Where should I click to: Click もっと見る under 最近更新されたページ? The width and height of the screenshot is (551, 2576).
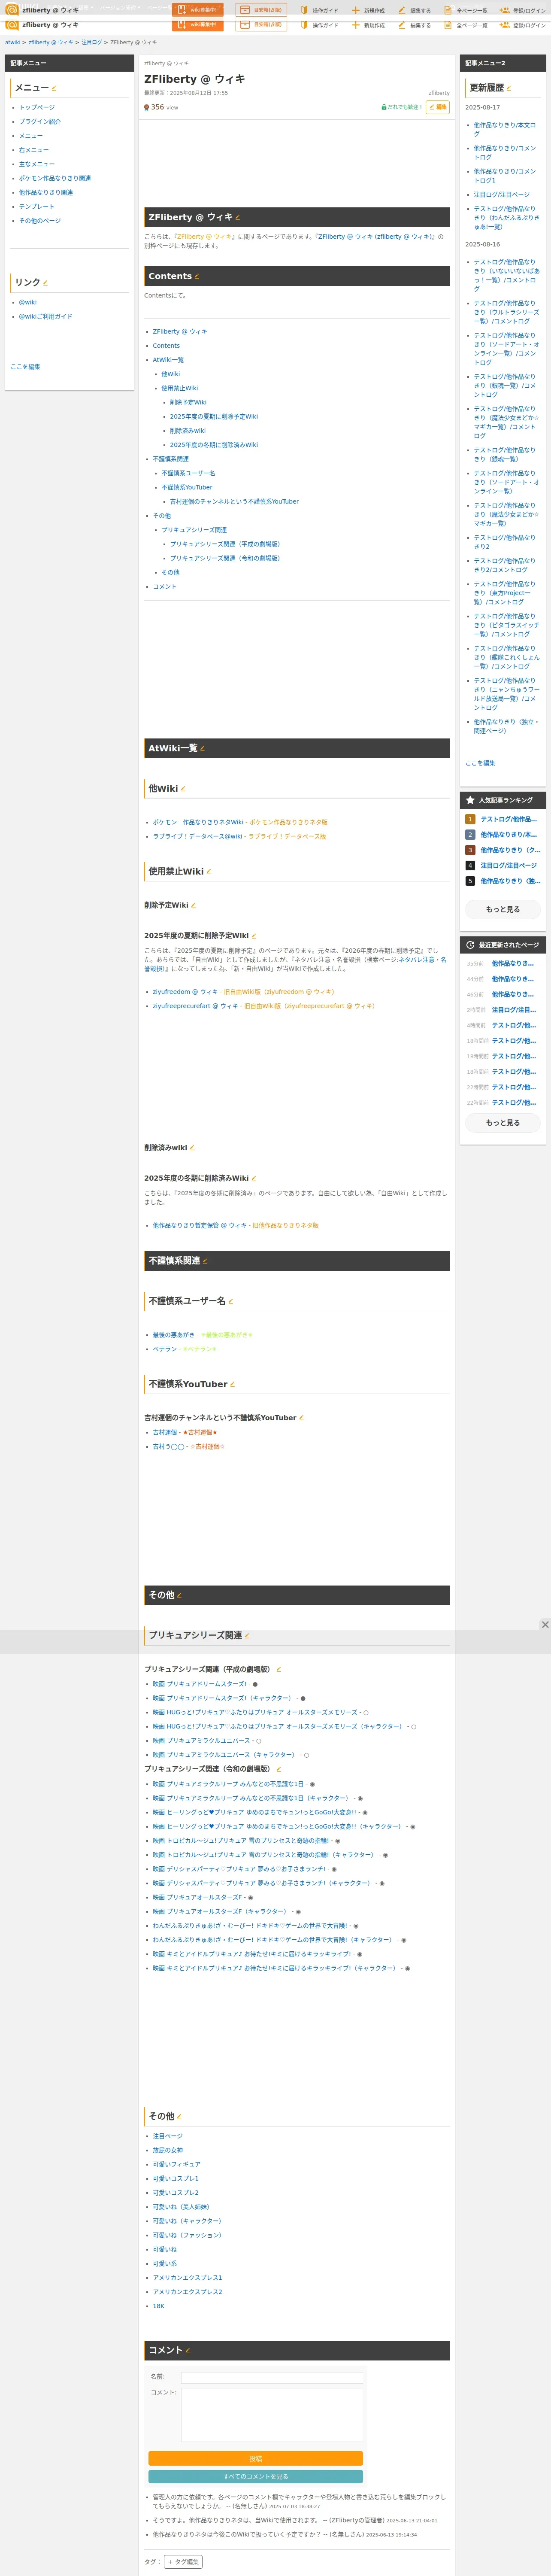pyautogui.click(x=503, y=1123)
